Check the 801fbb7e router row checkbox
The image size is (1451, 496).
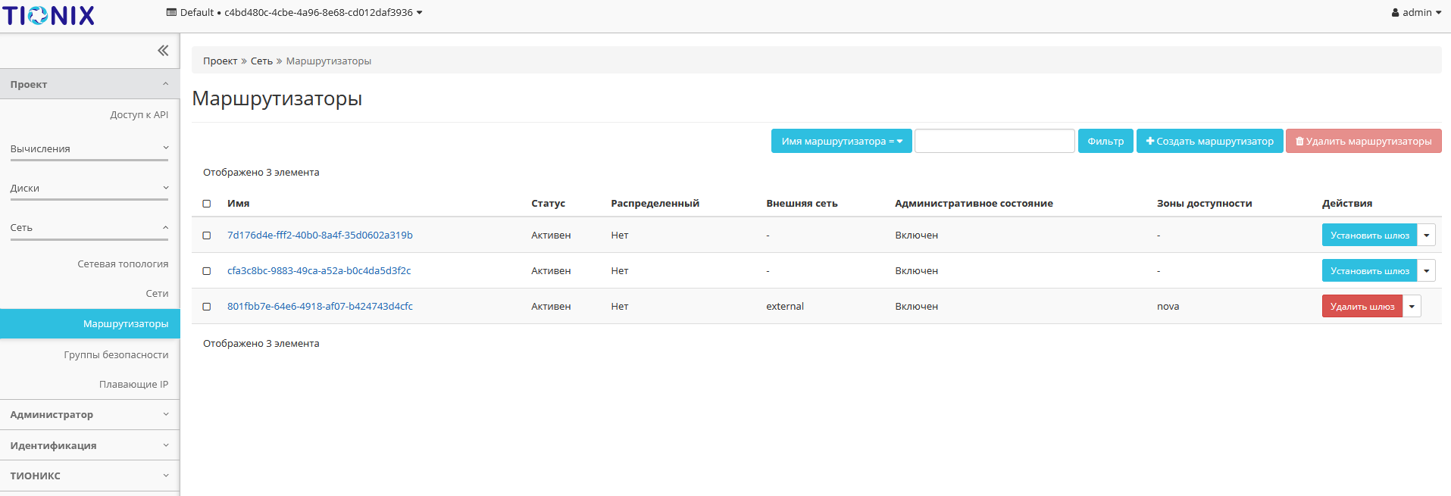click(207, 307)
